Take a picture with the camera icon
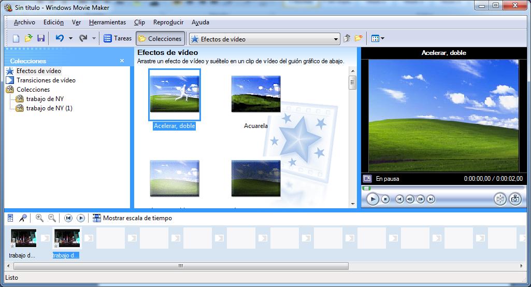The image size is (531, 287). coord(515,199)
